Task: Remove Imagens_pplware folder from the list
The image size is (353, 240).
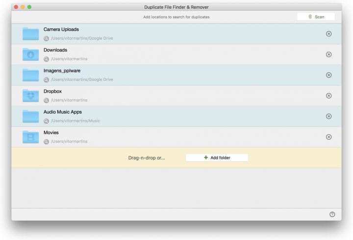Action: [328, 75]
